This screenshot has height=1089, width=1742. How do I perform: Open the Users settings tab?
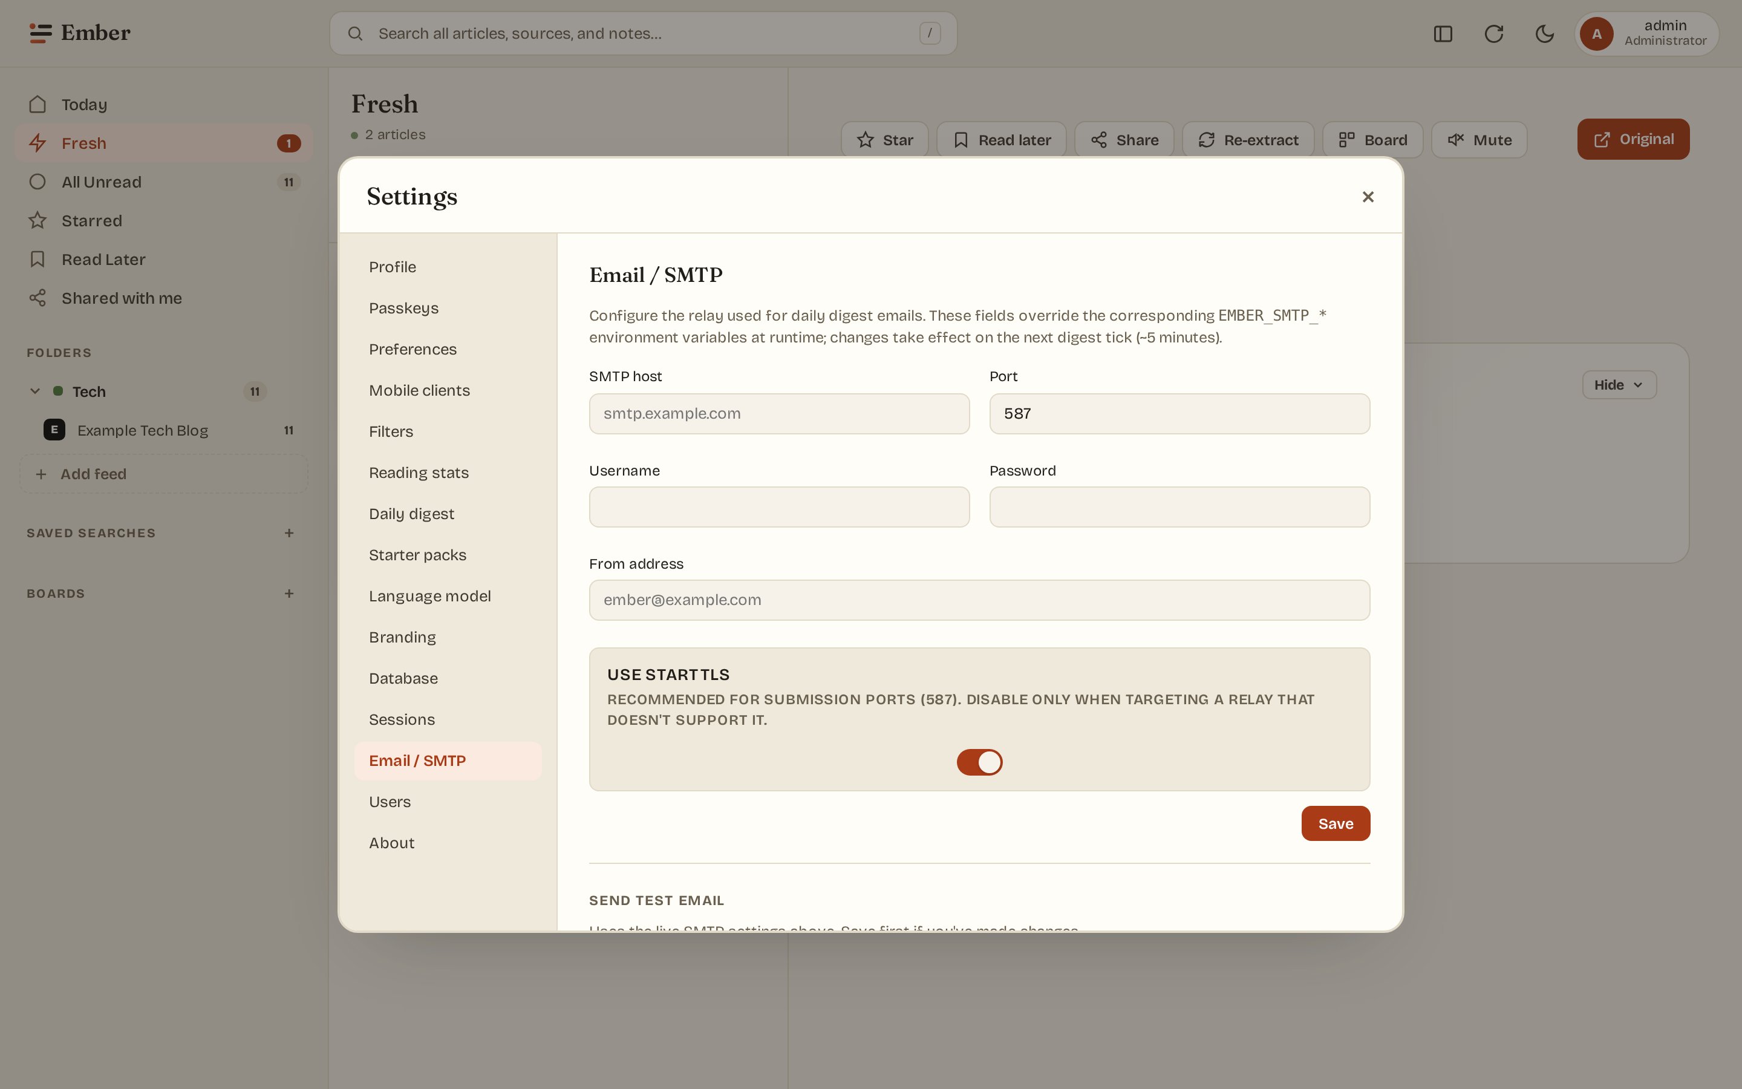448,802
